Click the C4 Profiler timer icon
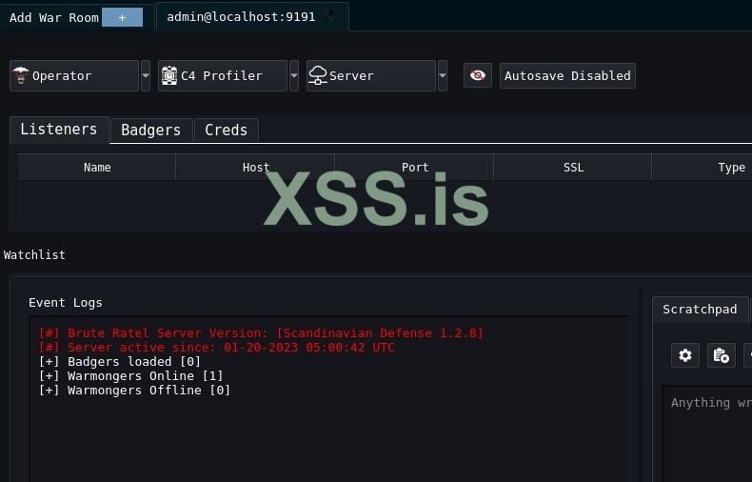This screenshot has height=482, width=752. coord(168,75)
